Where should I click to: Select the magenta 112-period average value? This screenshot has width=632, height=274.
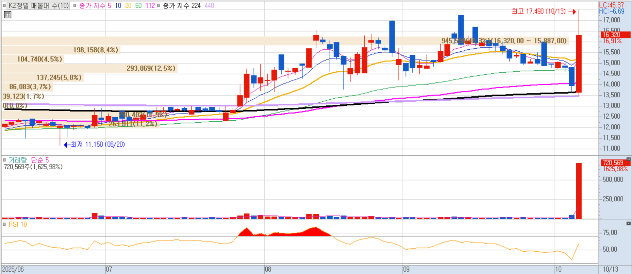(x=150, y=5)
